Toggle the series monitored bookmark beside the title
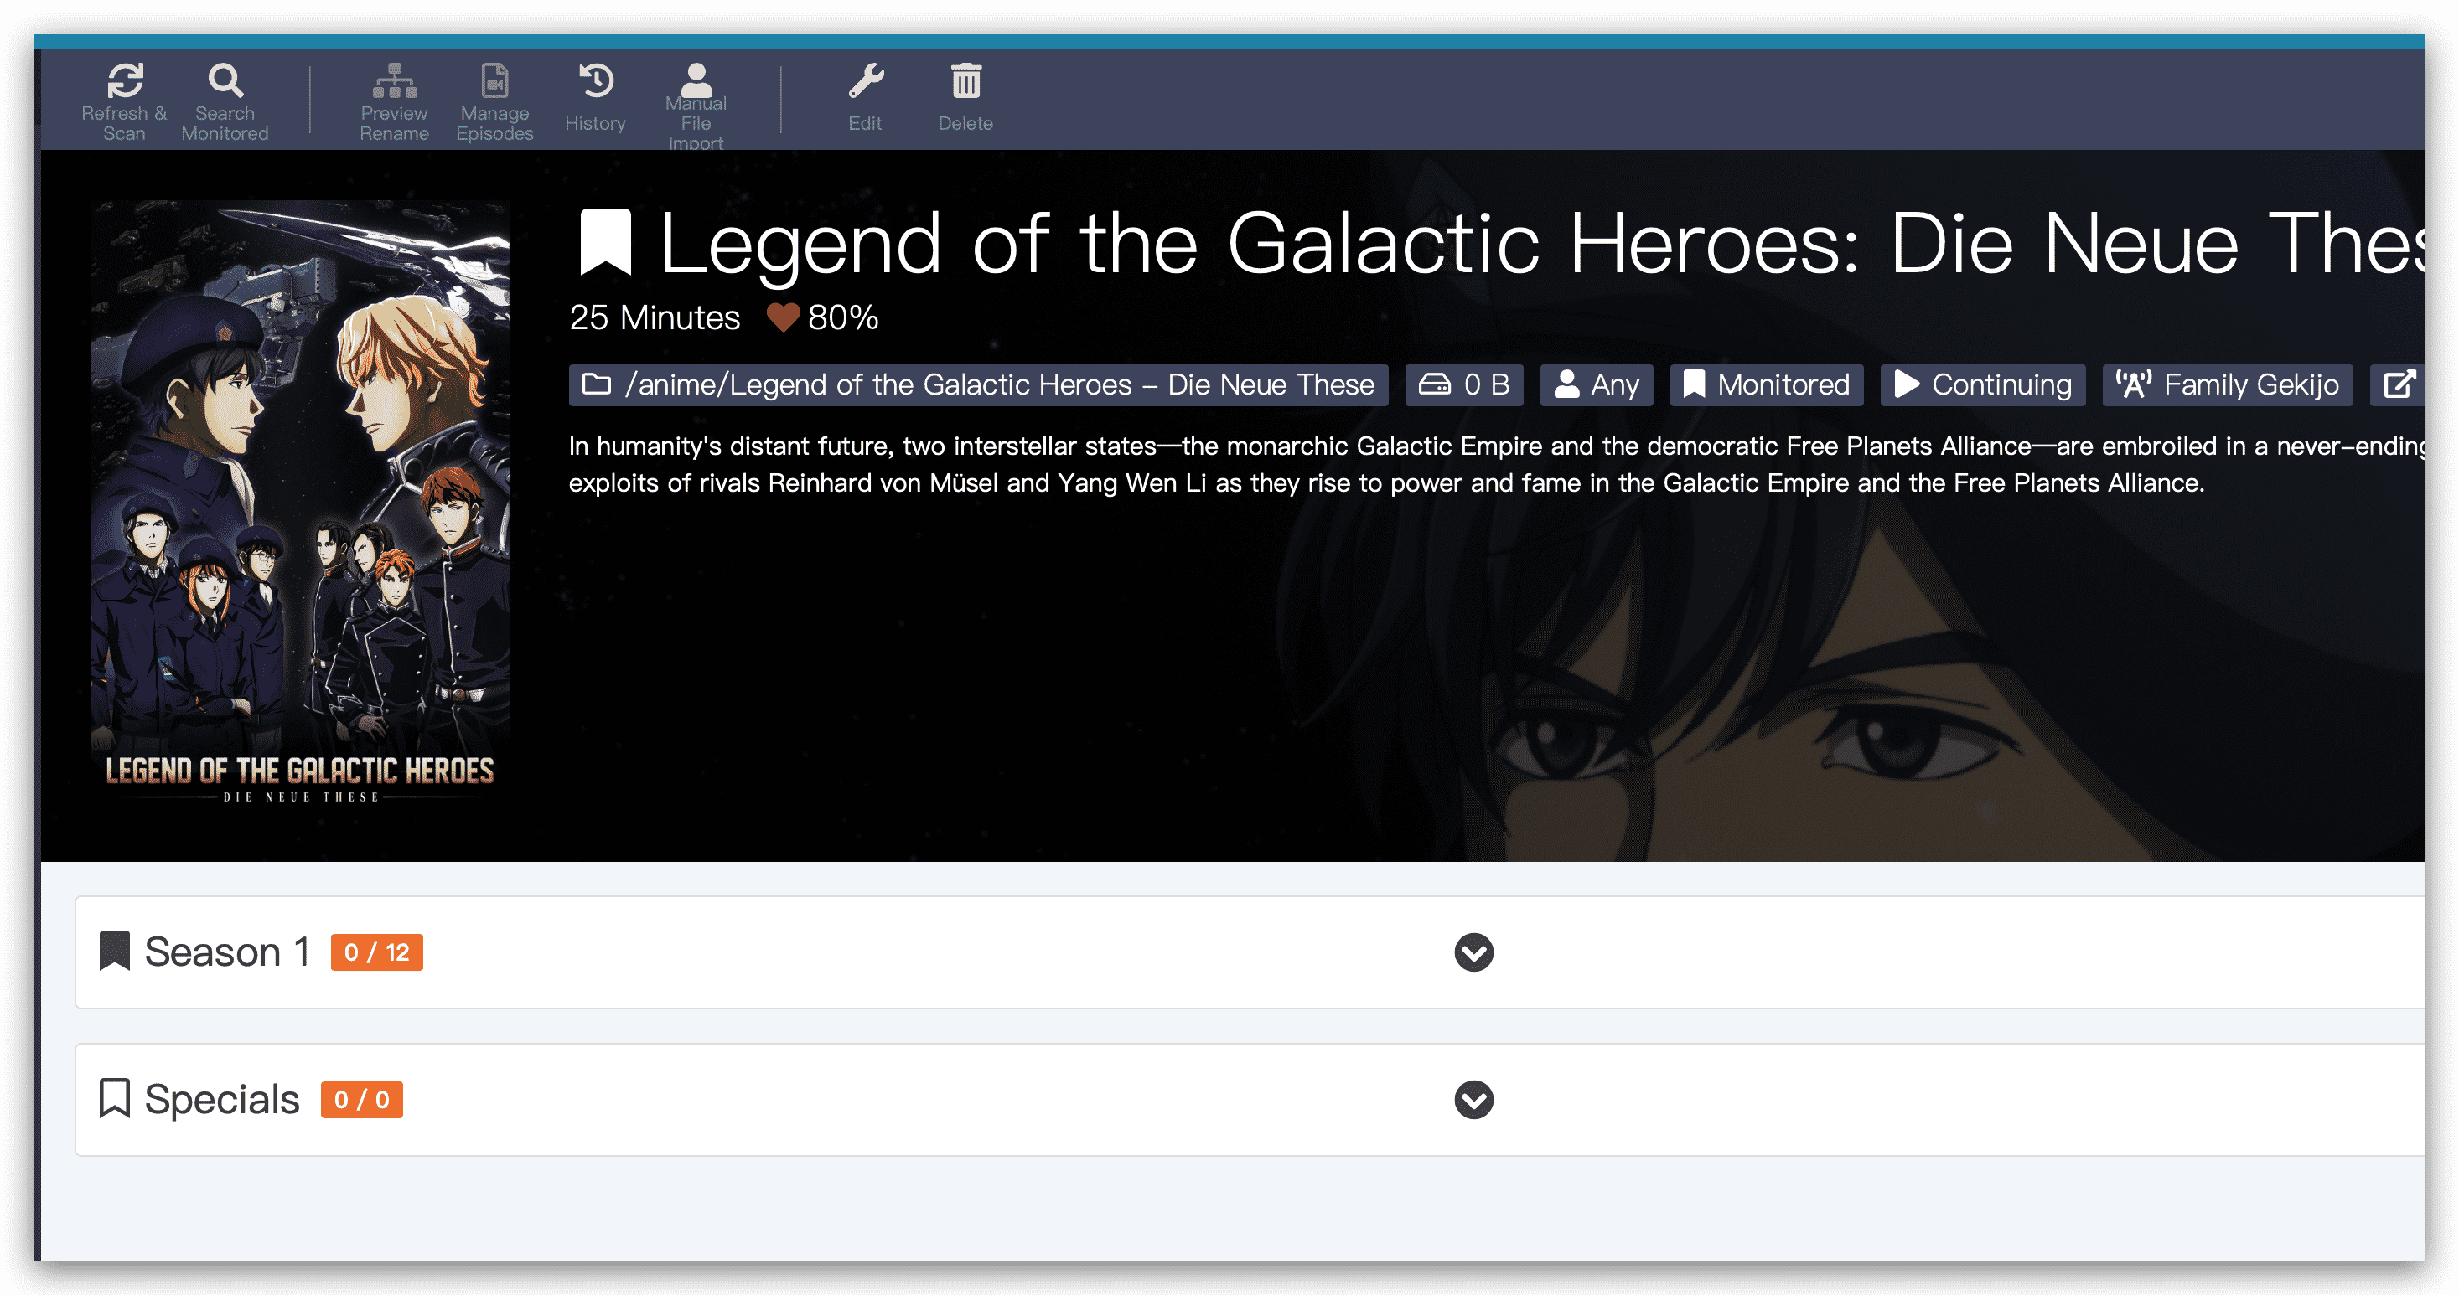2459x1295 pixels. pyautogui.click(x=606, y=242)
